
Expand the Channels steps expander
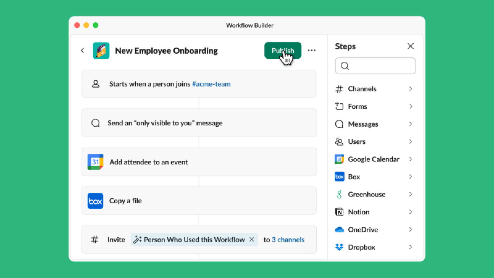(x=410, y=89)
